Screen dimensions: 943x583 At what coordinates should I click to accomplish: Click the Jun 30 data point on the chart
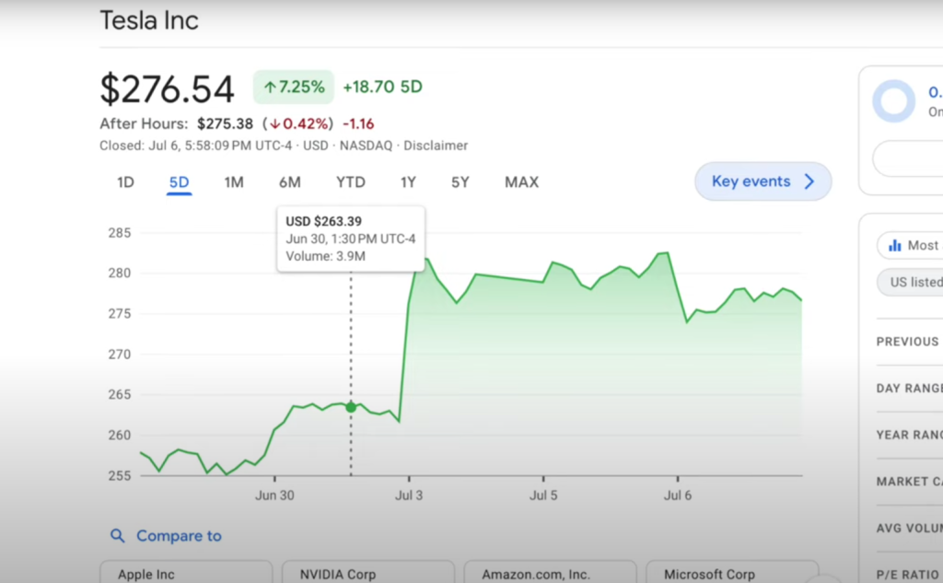351,406
